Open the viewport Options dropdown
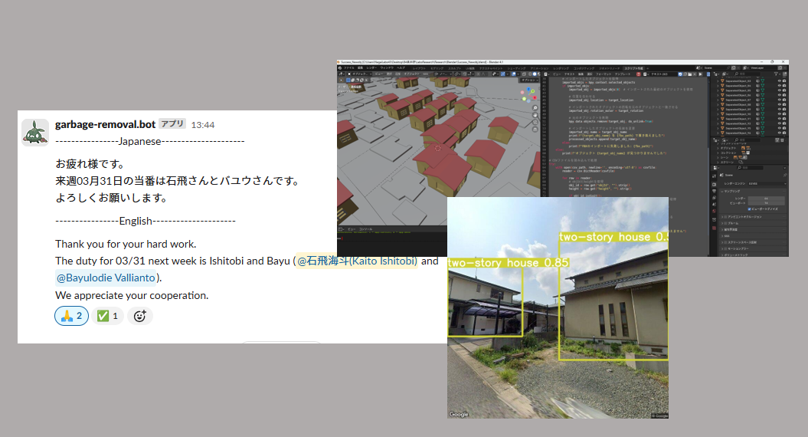 pyautogui.click(x=528, y=80)
